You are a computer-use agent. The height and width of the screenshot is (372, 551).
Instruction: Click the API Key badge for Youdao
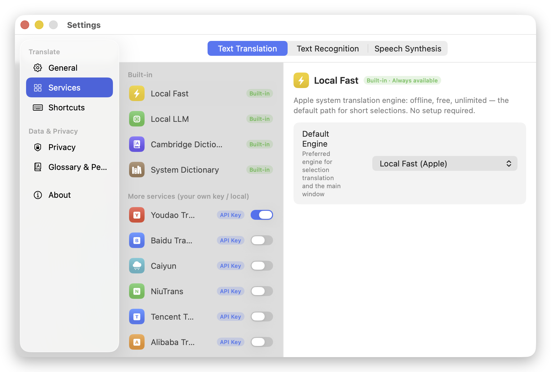point(231,215)
